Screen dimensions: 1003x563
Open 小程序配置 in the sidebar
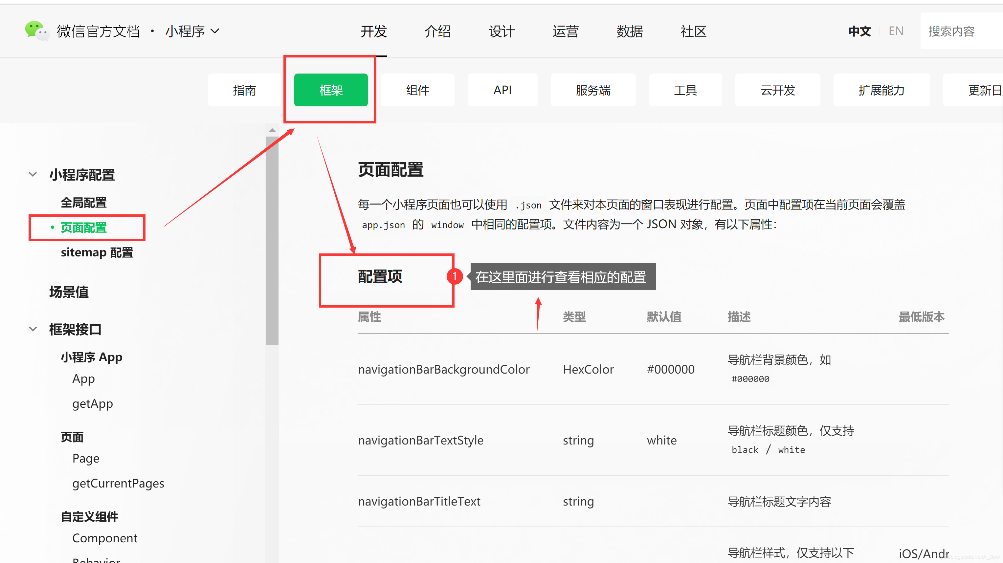82,175
